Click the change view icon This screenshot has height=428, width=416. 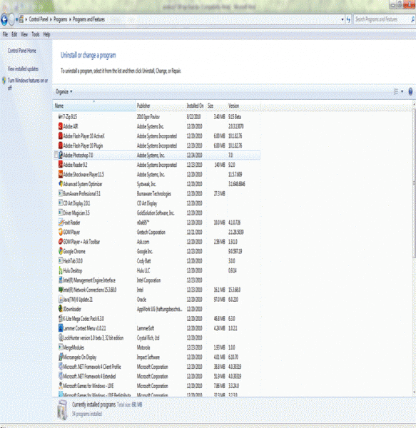point(396,91)
